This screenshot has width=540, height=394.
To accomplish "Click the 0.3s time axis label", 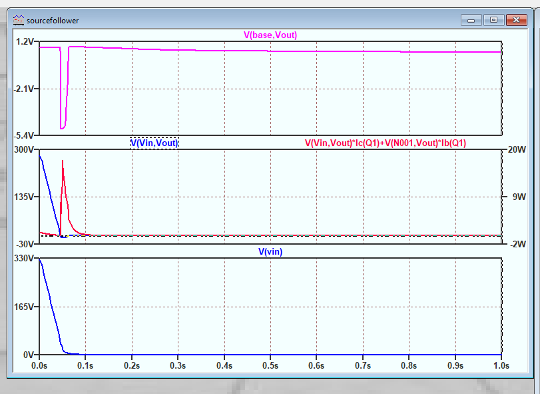I will tap(178, 366).
